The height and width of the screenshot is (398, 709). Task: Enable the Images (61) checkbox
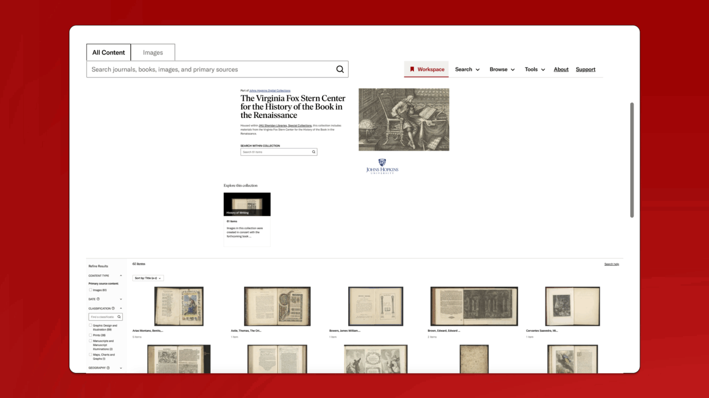[90, 290]
